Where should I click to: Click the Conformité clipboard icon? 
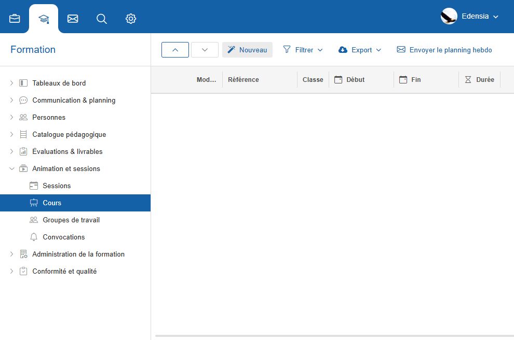coord(23,271)
